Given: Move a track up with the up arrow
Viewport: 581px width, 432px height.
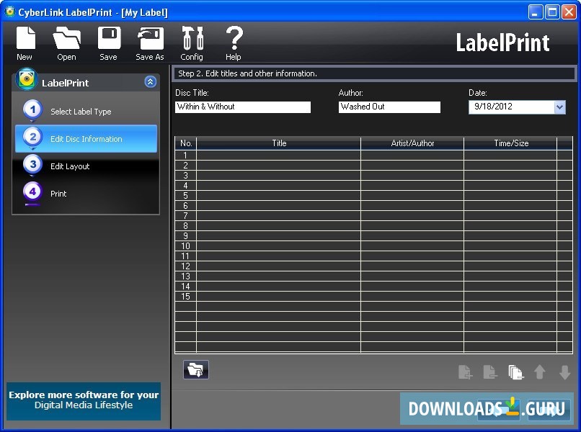Looking at the screenshot, I should click(541, 372).
